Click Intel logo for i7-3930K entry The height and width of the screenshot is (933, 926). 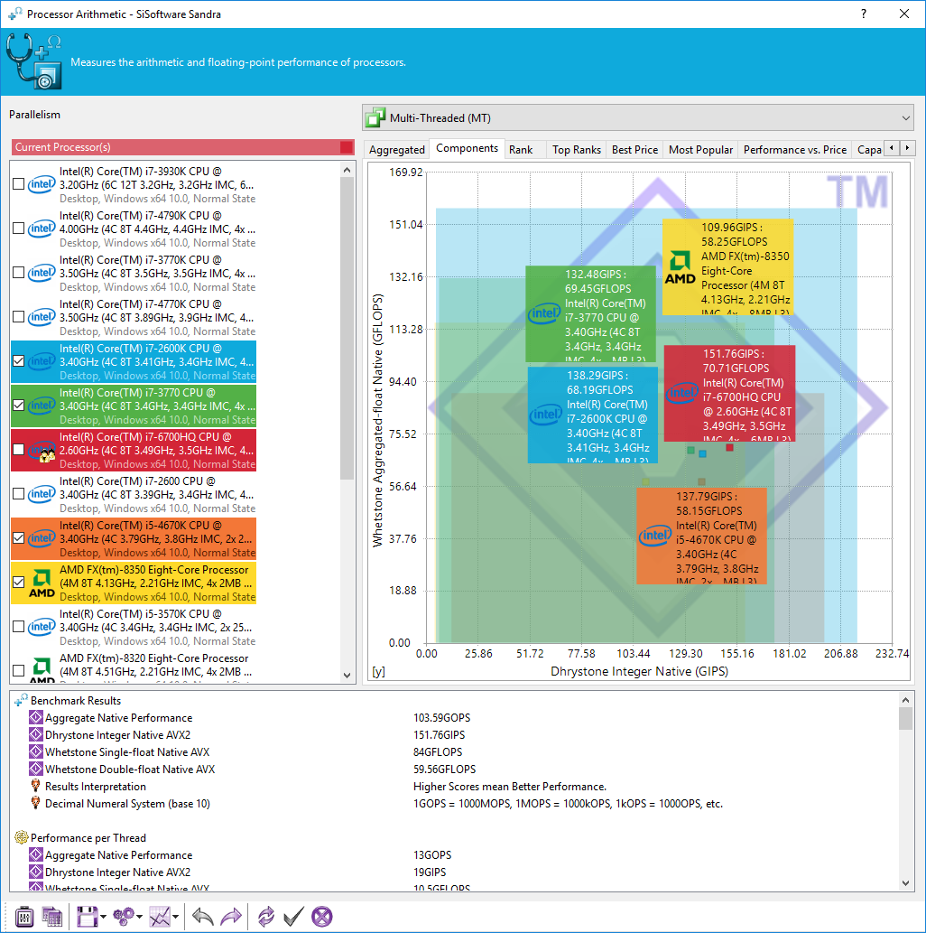(x=42, y=184)
